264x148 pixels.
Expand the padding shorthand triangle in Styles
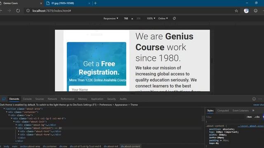click(221, 141)
